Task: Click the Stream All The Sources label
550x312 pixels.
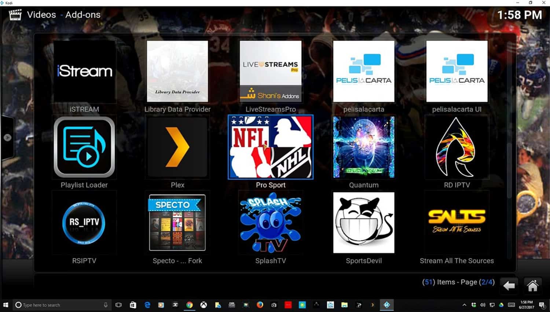Action: point(457,261)
